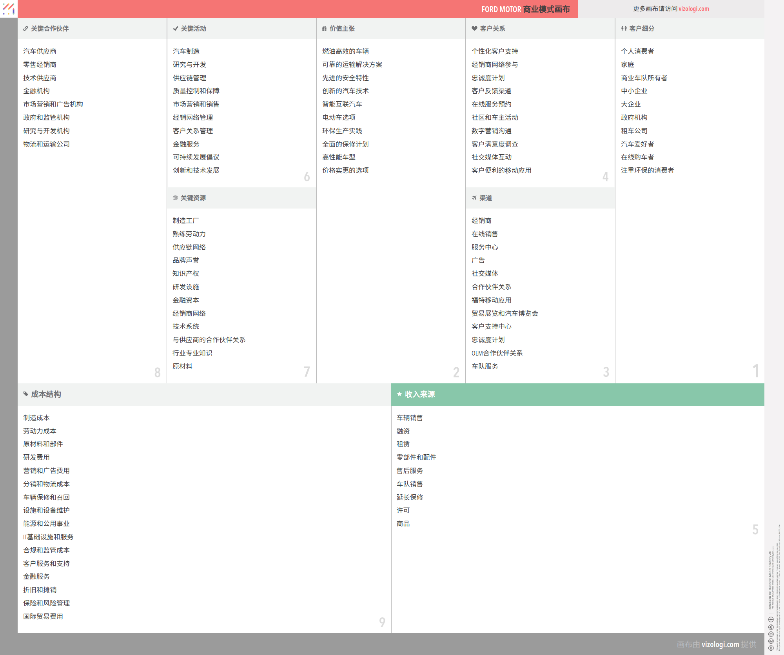Select the green 收入来源 header bar

coord(577,394)
